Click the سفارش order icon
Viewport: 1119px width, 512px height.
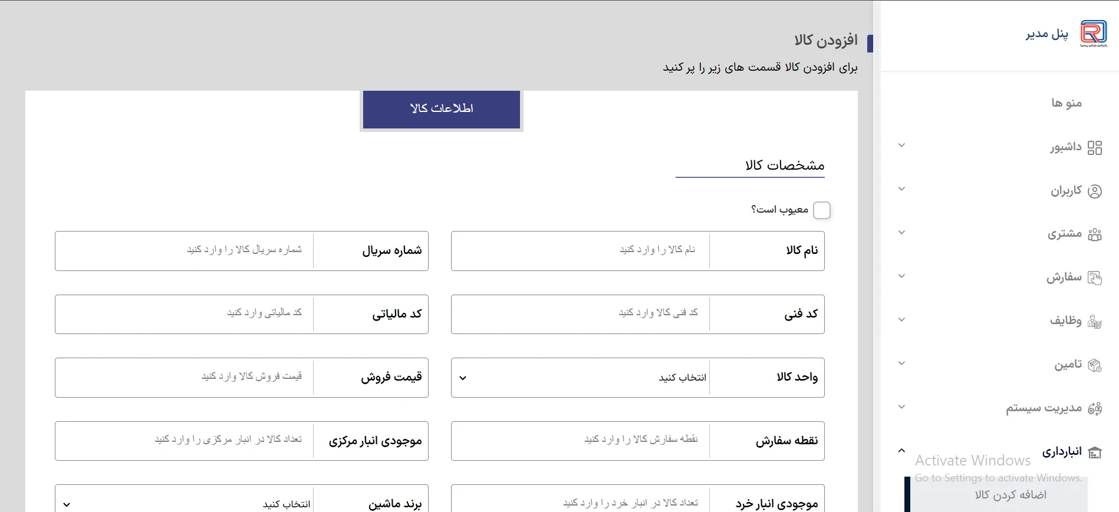[x=1094, y=278]
